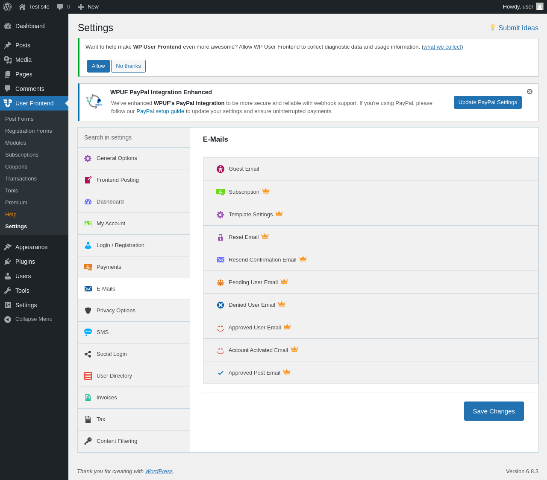Image resolution: width=547 pixels, height=480 pixels.
Task: Open Coupons in the sidebar
Action: pos(34,166)
